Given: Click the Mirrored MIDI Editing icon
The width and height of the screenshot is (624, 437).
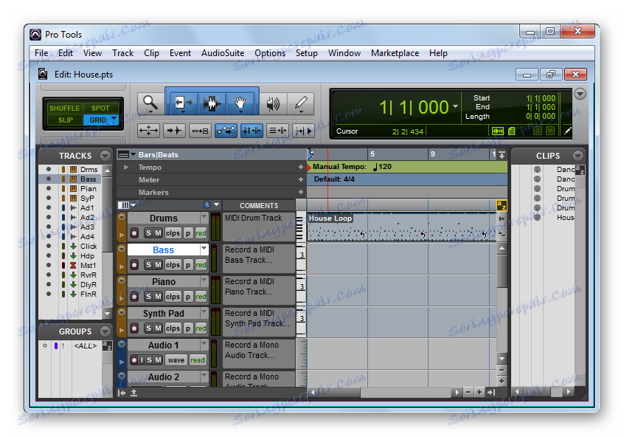Looking at the screenshot, I should (x=200, y=130).
